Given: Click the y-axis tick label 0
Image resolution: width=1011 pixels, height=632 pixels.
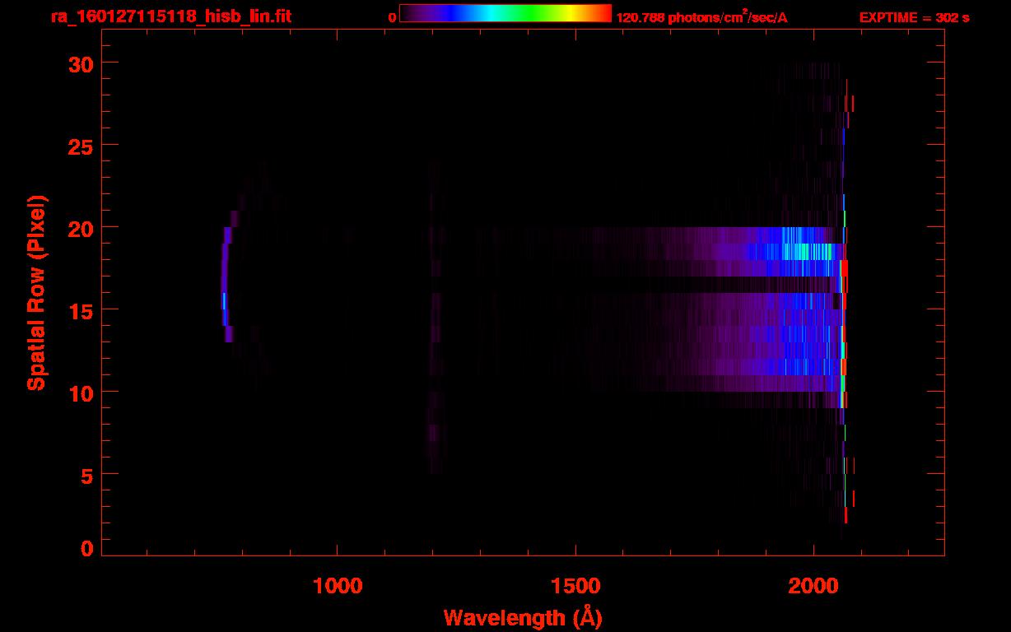Looking at the screenshot, I should [x=85, y=549].
